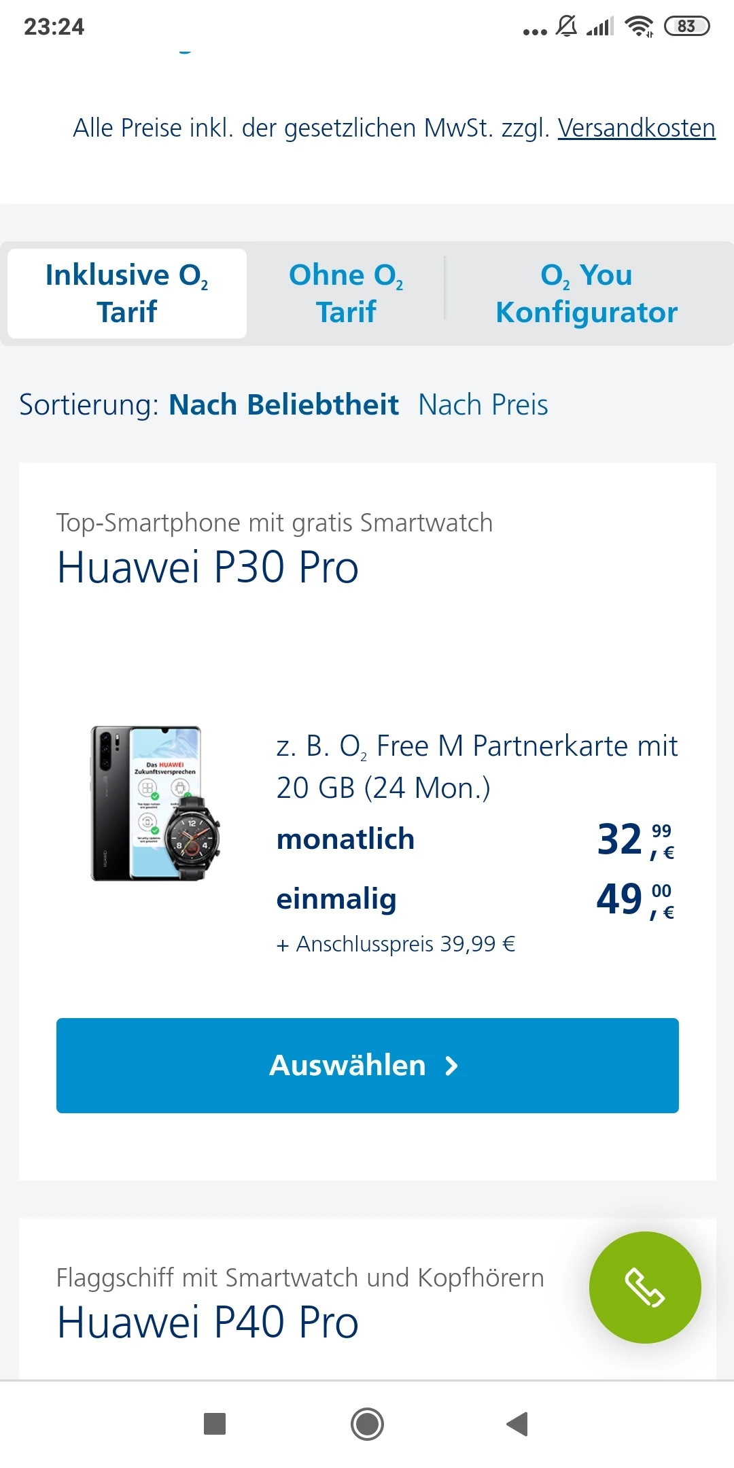
Task: Tap the battery indicator showing 83
Action: 686,27
